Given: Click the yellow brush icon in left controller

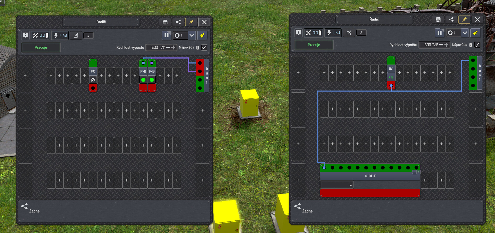Looking at the screenshot, I should pyautogui.click(x=202, y=35).
